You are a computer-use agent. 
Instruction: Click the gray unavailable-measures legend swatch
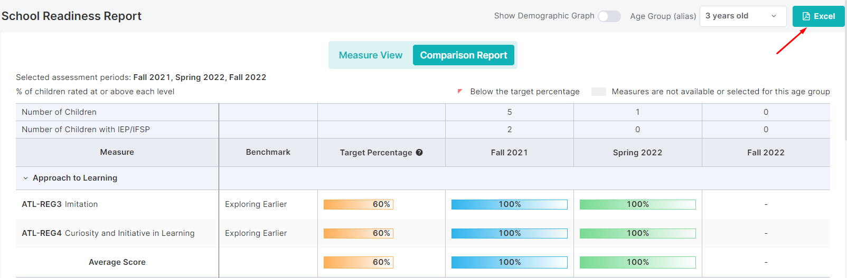point(598,92)
